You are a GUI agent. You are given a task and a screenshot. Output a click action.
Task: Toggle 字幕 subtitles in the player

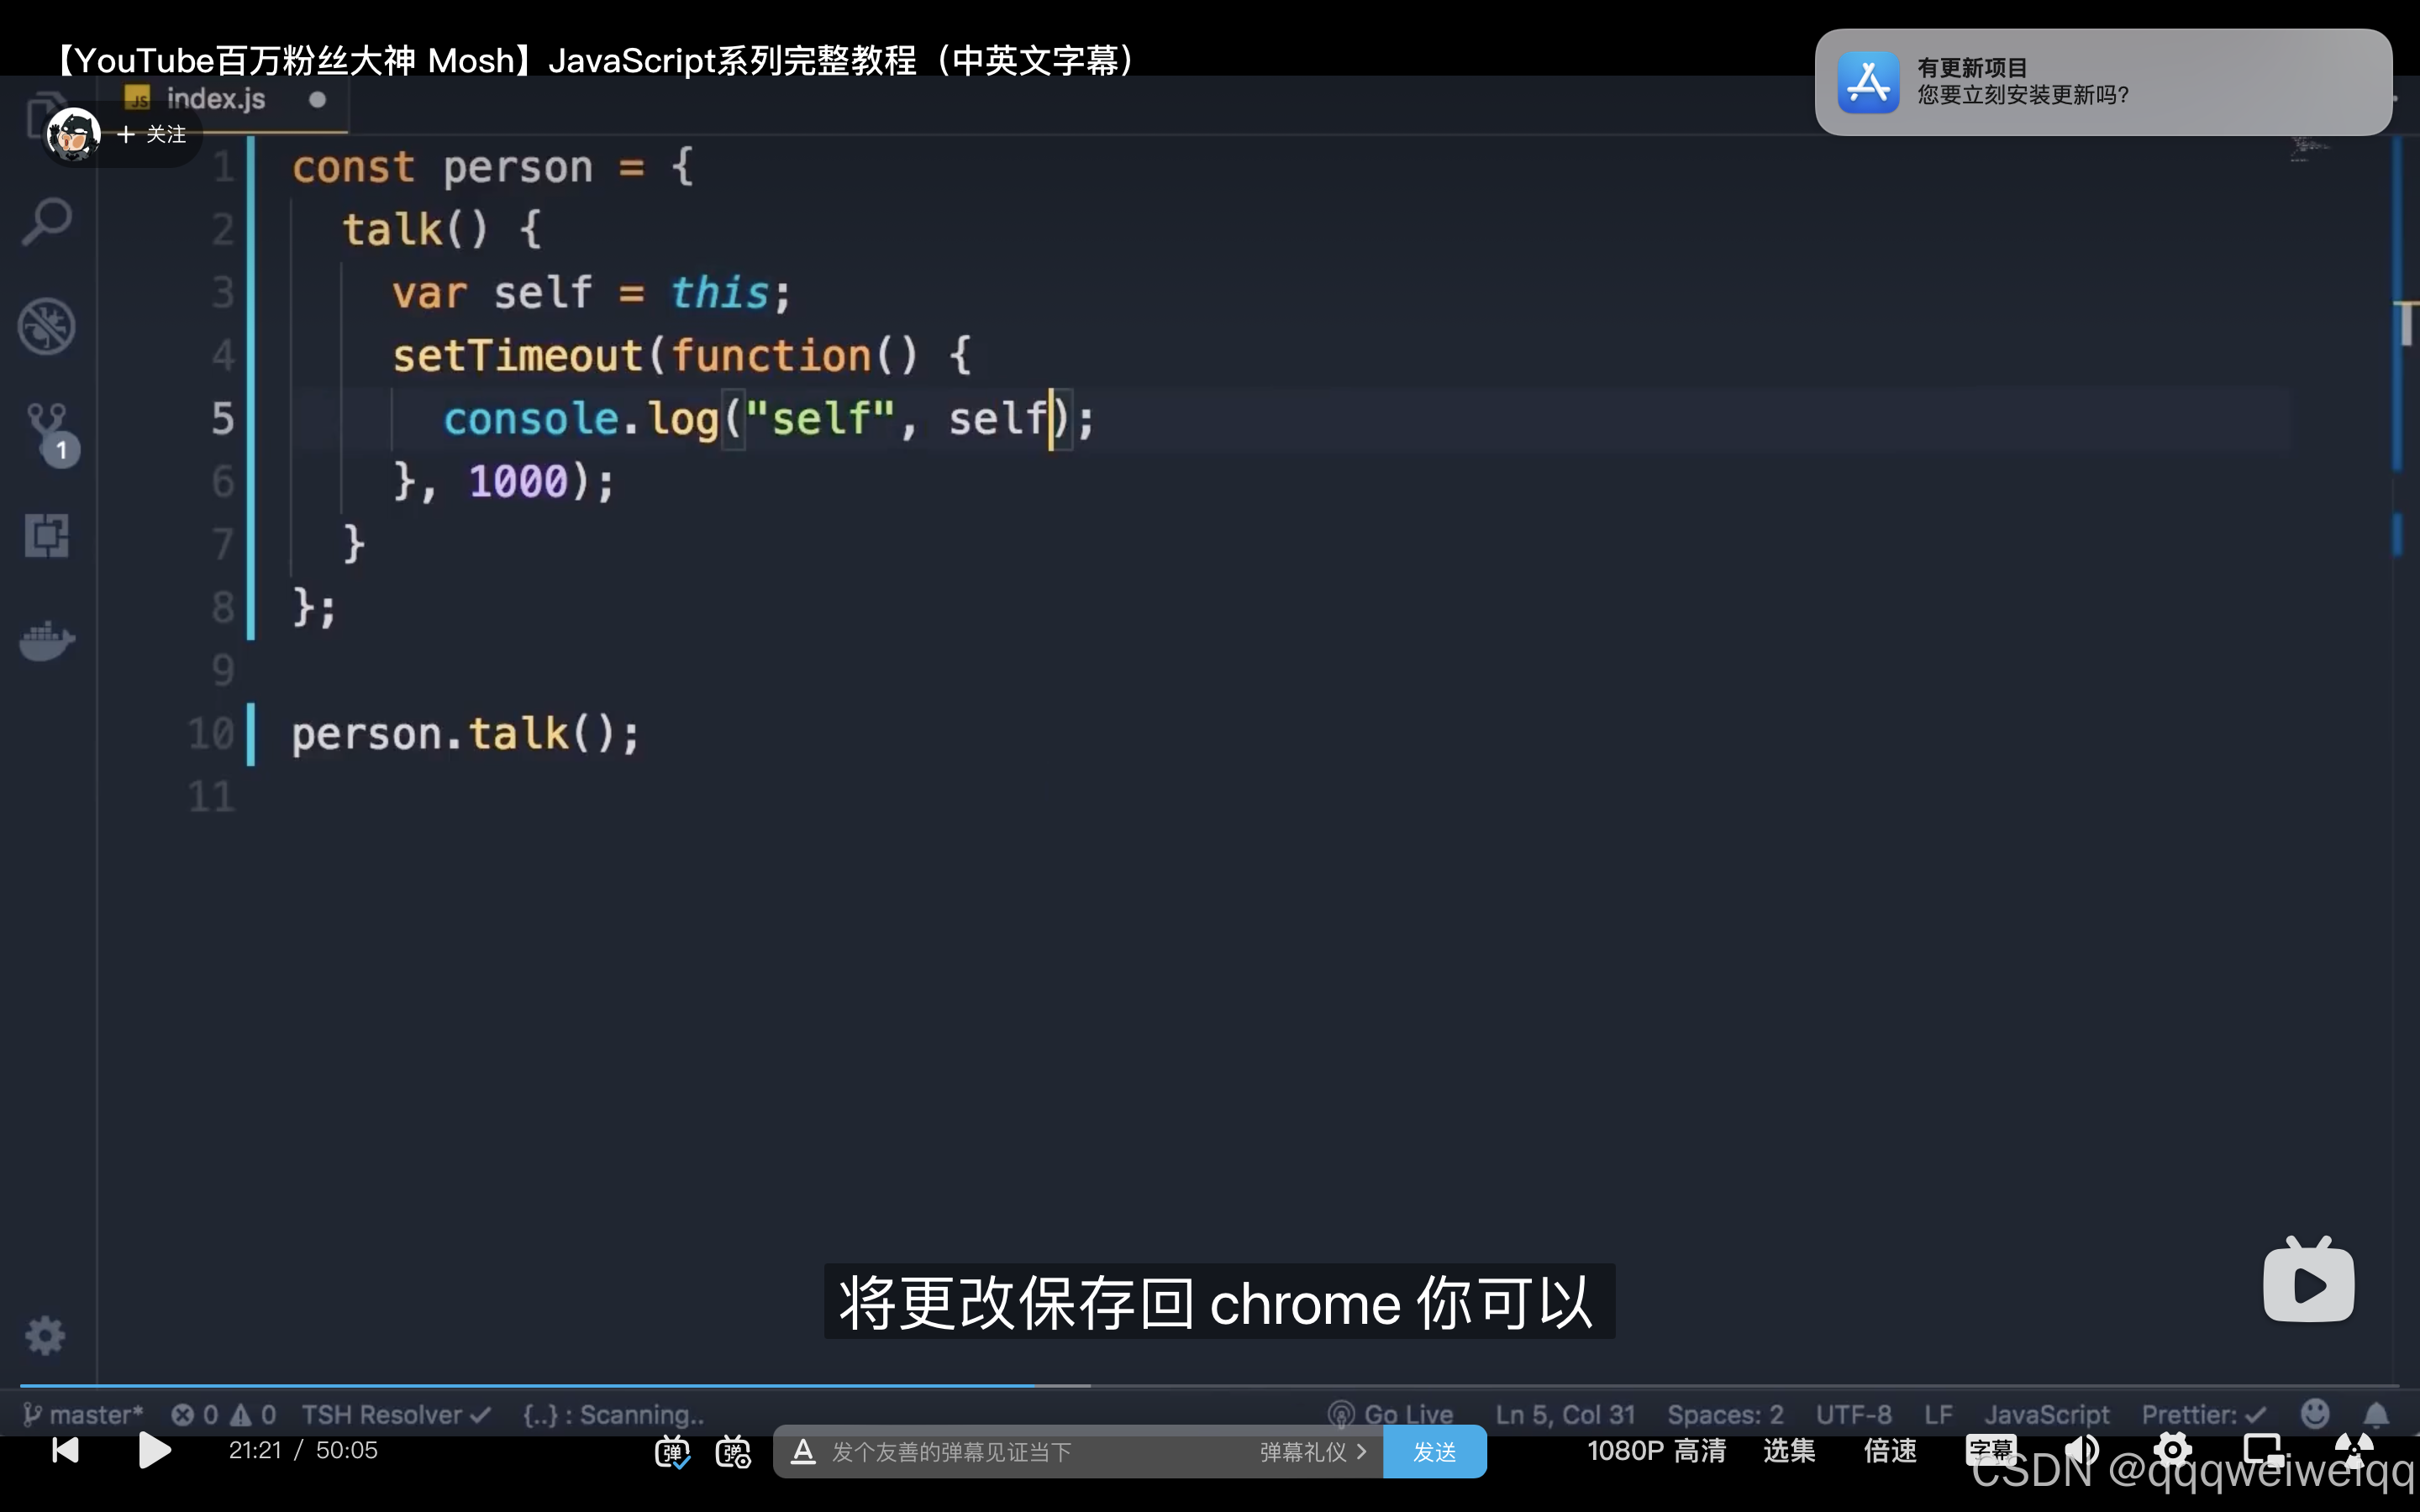(x=1991, y=1450)
